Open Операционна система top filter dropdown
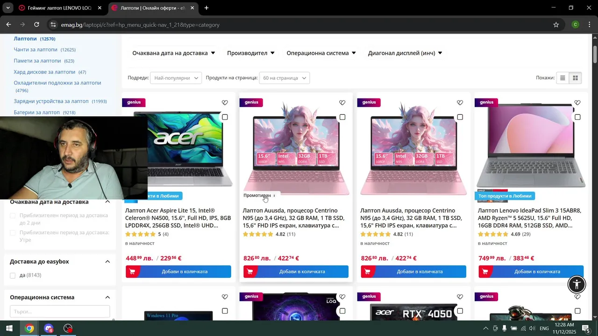 coord(321,53)
